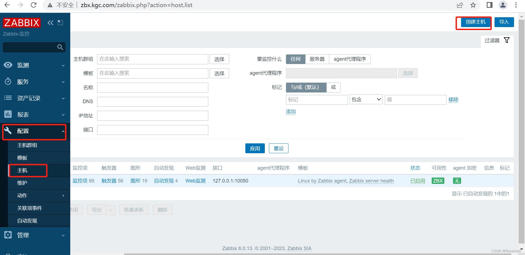Select 与/或 (默认) tag mode
525x255 pixels.
306,87
